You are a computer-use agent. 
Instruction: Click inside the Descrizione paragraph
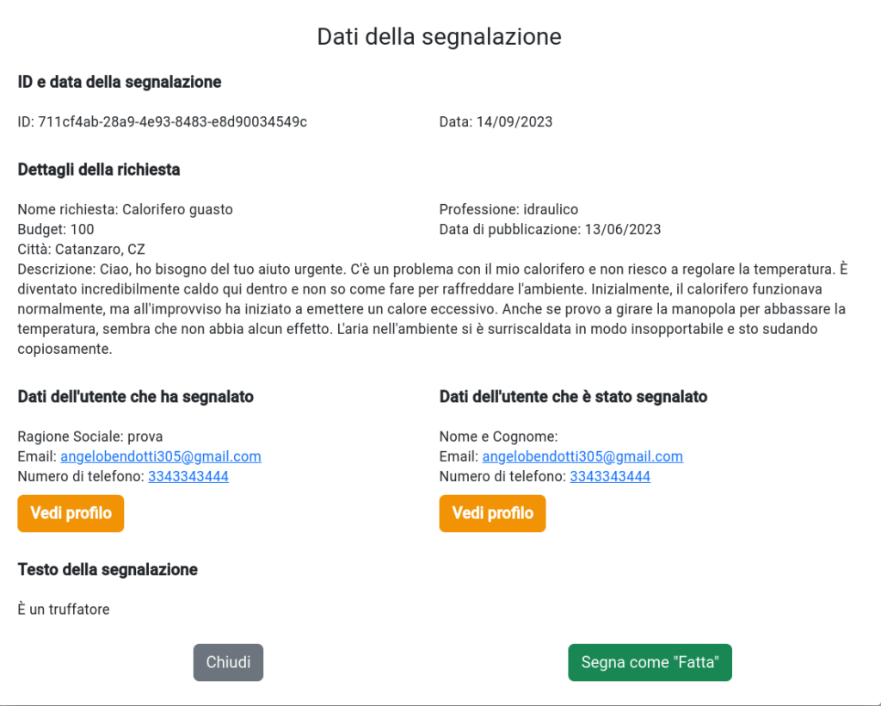click(433, 308)
